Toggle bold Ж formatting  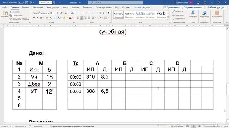[x=34, y=18]
